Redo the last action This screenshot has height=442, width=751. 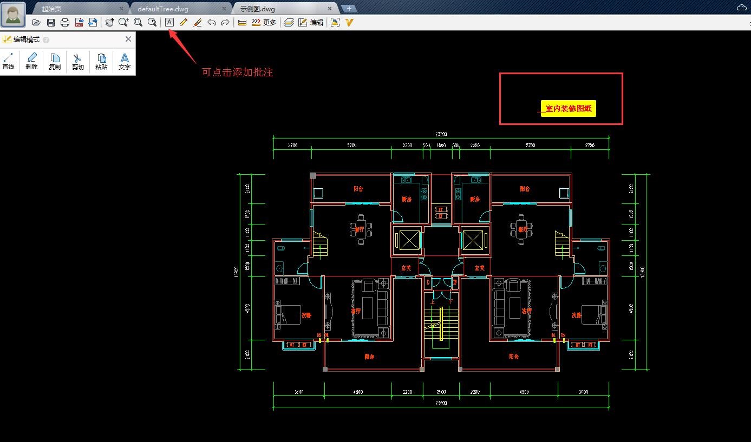[226, 22]
